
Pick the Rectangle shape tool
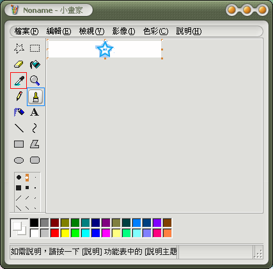19,144
